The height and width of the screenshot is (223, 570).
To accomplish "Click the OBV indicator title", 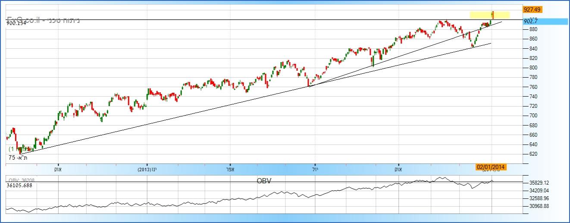I will (264, 181).
